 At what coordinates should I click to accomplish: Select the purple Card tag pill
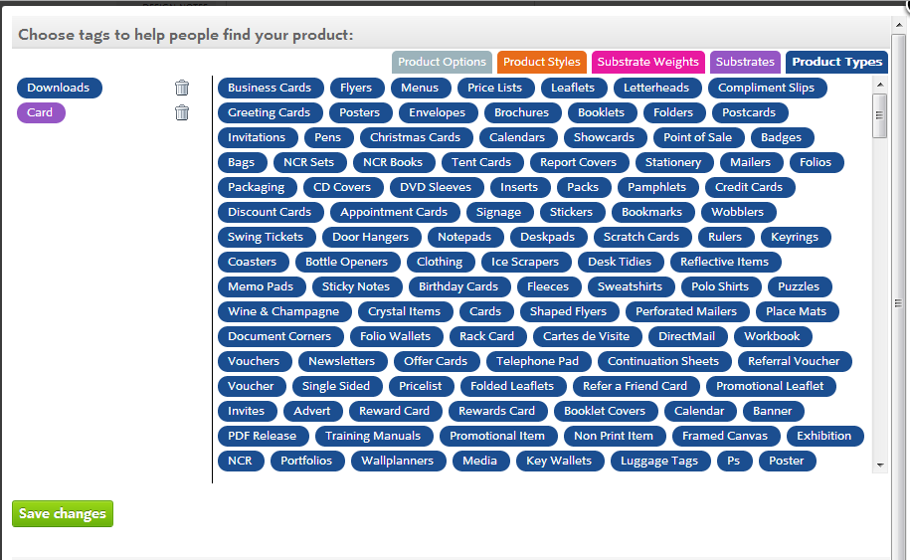pyautogui.click(x=41, y=112)
